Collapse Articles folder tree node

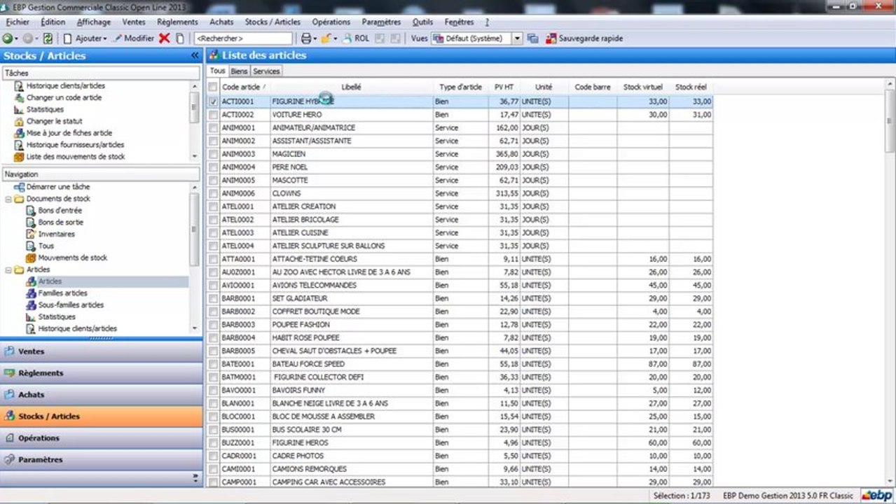pos(8,269)
